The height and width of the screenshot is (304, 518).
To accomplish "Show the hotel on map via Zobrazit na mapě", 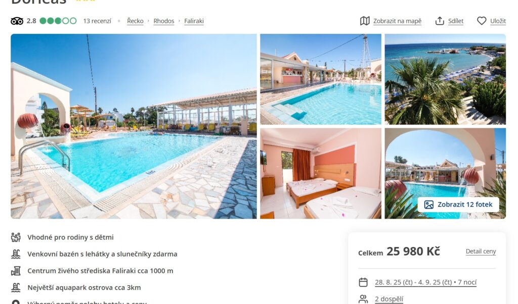I will pos(397,21).
